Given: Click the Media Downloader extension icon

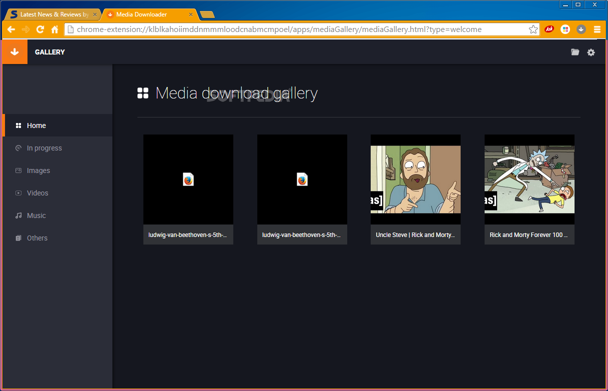Looking at the screenshot, I should [581, 29].
